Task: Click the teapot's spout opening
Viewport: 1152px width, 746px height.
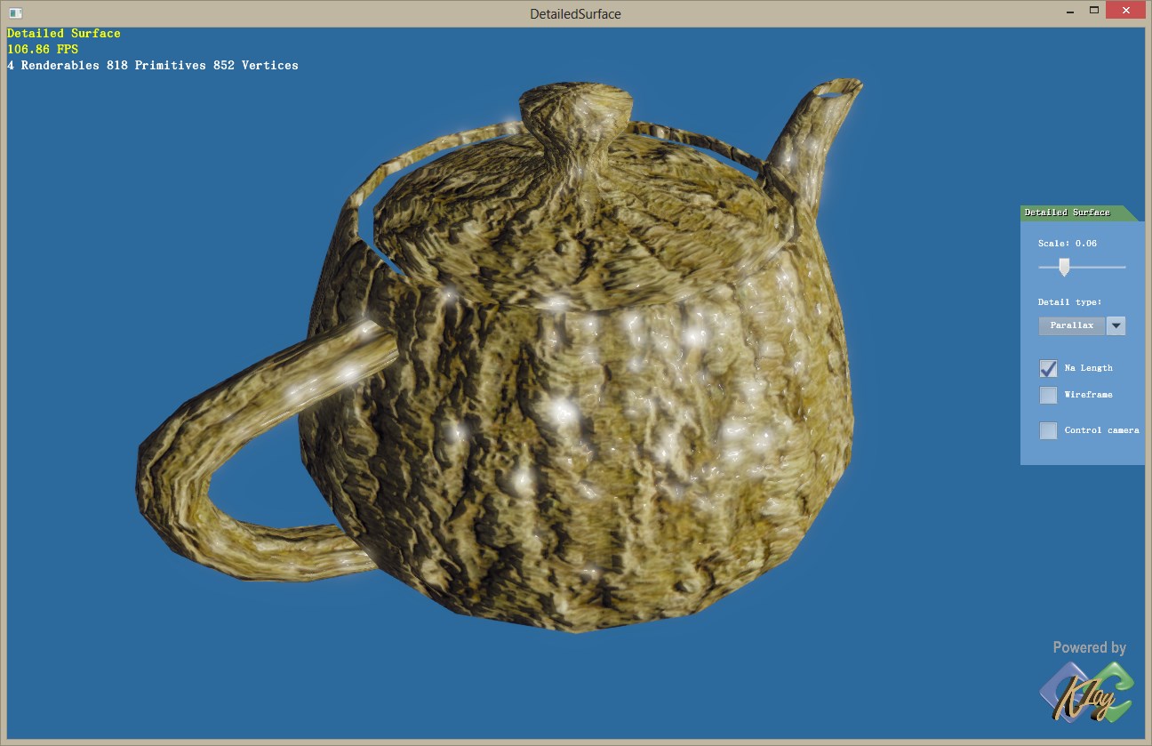Action: (838, 89)
